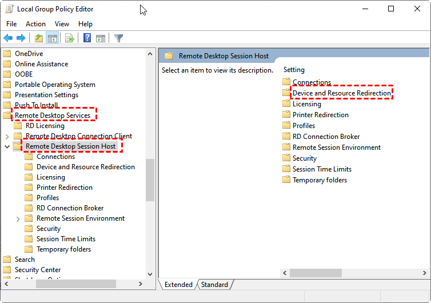
Task: Select Connections in the left tree
Action: coord(56,157)
